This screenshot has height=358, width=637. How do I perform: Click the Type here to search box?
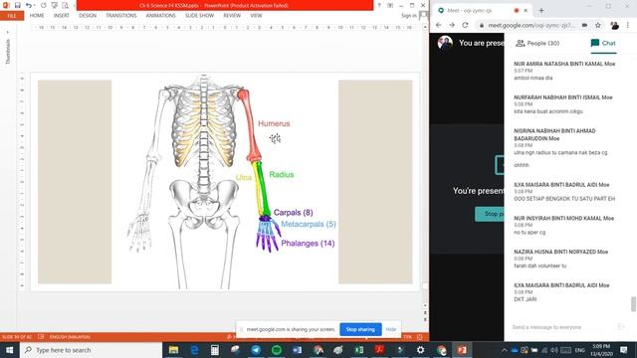pyautogui.click(x=91, y=350)
